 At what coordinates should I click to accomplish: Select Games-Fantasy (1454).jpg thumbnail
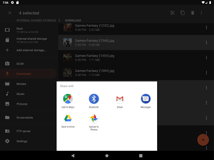click(x=68, y=58)
